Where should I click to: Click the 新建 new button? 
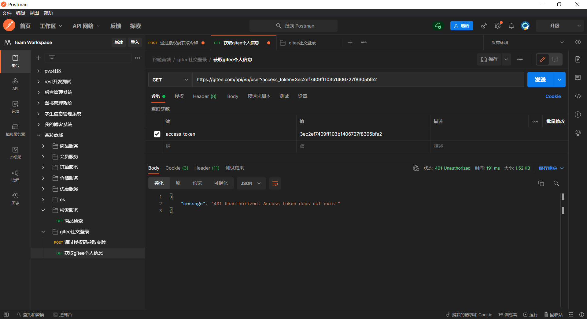(119, 42)
